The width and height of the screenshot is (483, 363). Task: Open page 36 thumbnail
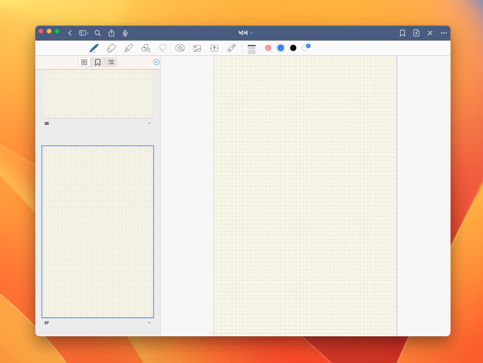98,93
